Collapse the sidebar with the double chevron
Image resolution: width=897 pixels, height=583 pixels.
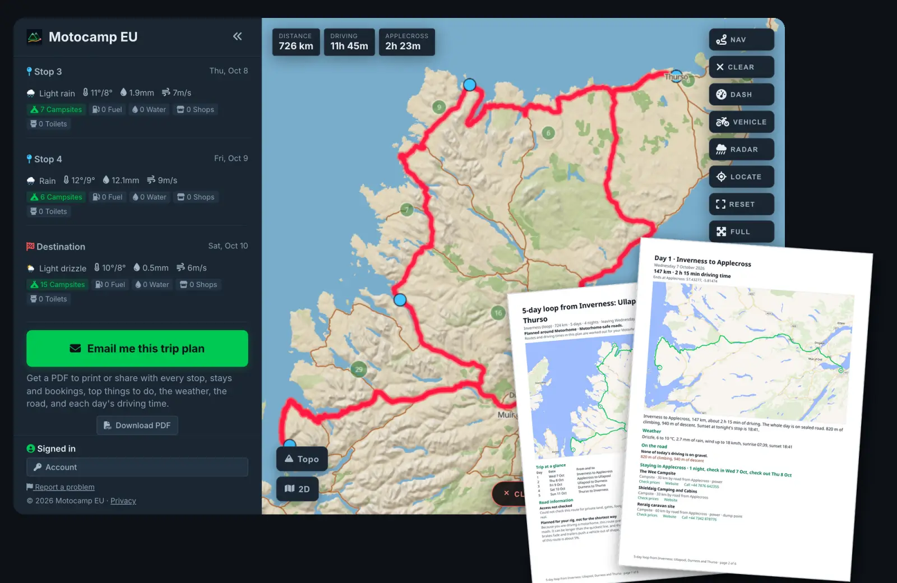click(x=238, y=36)
